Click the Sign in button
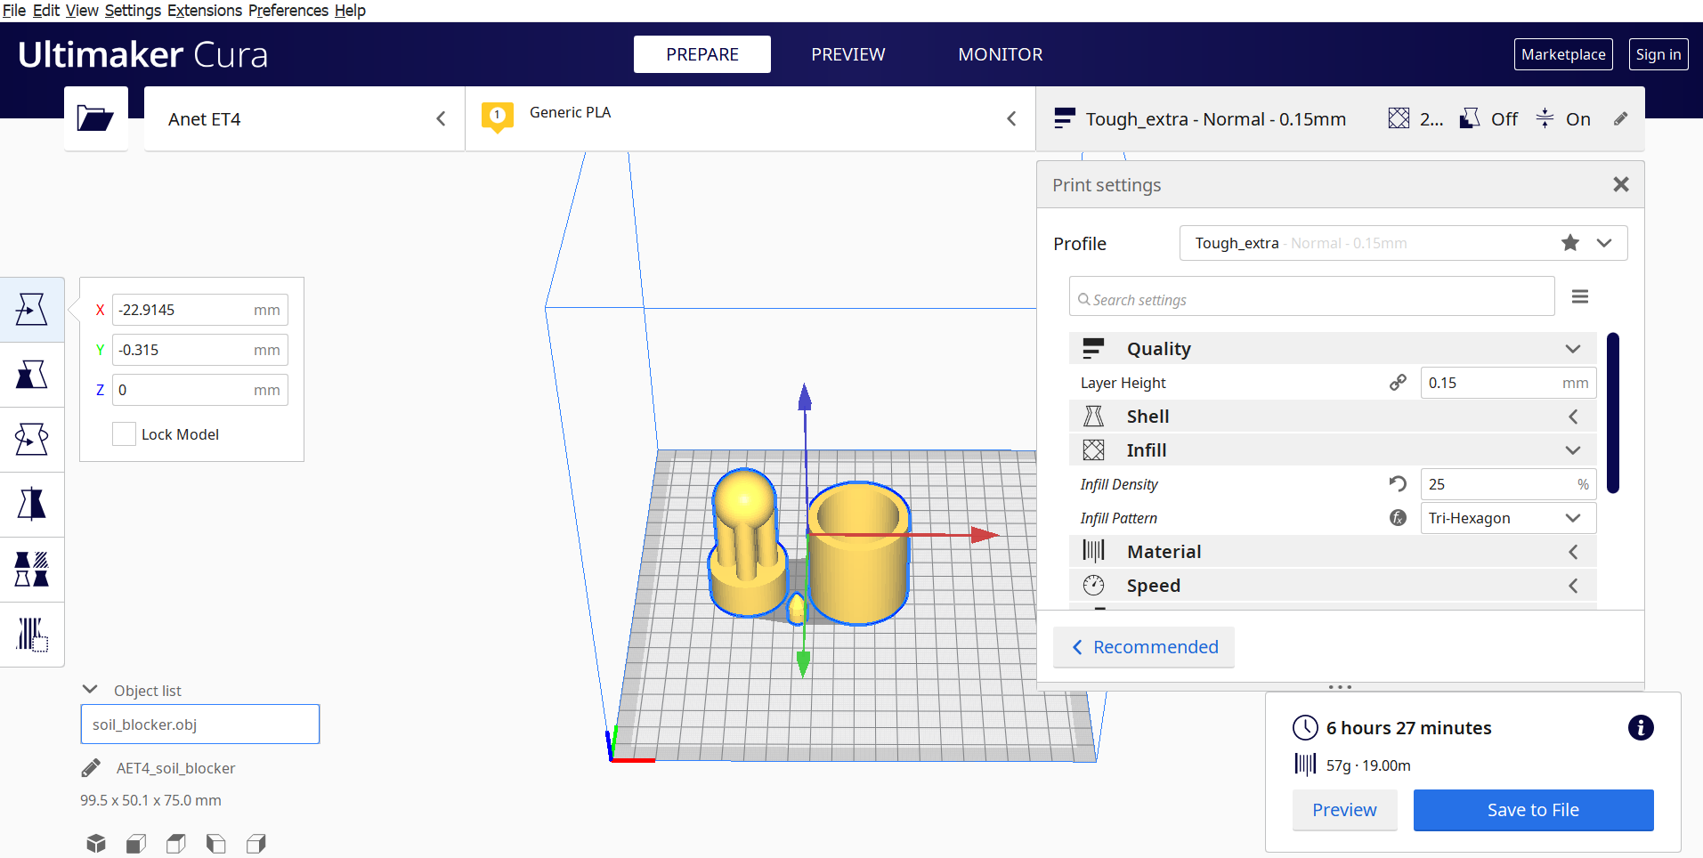1703x858 pixels. point(1658,54)
